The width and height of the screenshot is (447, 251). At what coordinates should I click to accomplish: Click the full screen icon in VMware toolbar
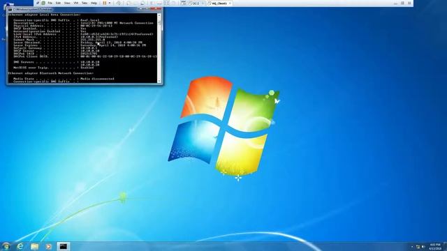click(x=166, y=3)
